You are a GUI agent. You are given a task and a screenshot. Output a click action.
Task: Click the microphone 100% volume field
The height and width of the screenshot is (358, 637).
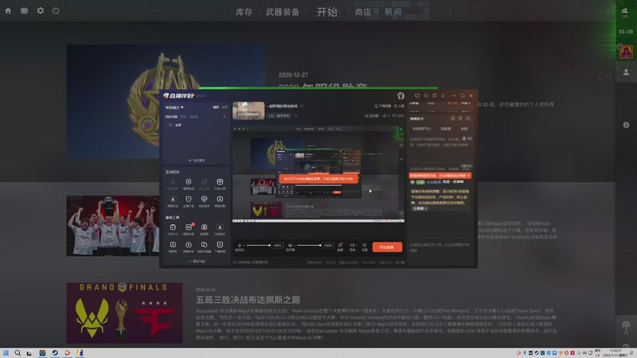(x=277, y=246)
